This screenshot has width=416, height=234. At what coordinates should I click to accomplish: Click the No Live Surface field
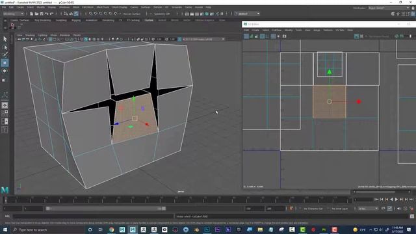132,14
